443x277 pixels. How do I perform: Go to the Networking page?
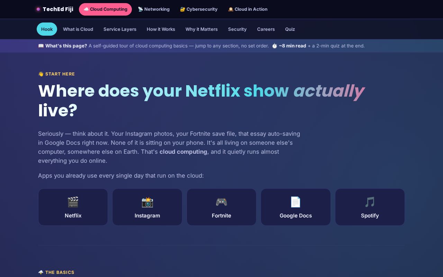154,9
